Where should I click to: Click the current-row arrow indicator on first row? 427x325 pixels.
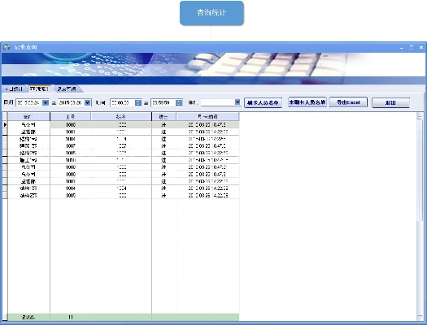click(x=5, y=124)
